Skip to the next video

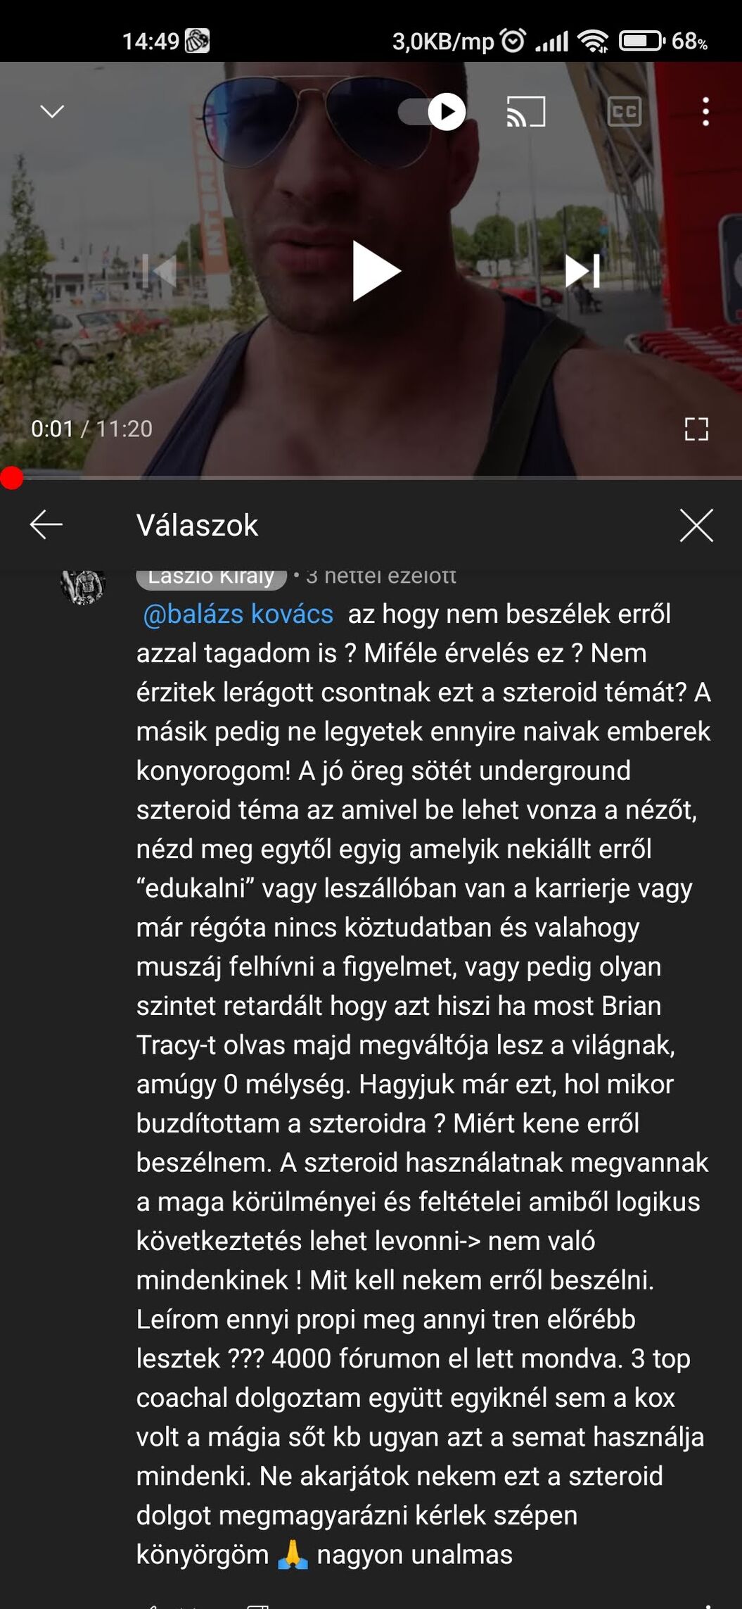pos(582,271)
